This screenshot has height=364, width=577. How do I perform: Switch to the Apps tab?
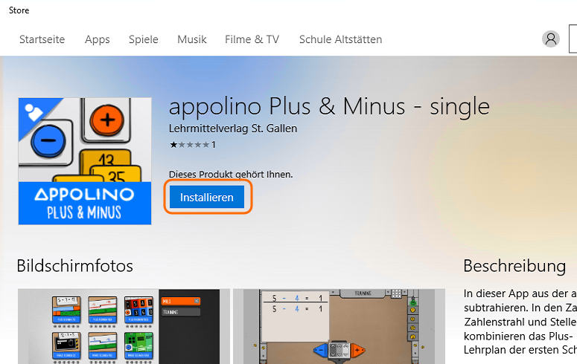[x=97, y=39]
